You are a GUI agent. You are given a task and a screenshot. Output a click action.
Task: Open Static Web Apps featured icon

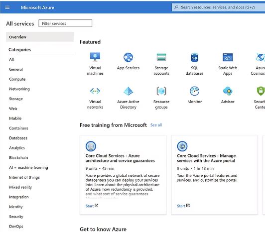coord(228,57)
